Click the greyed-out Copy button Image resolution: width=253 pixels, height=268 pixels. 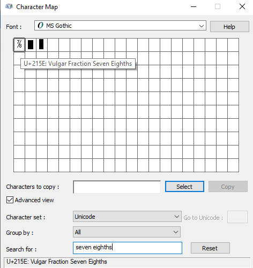click(x=228, y=187)
